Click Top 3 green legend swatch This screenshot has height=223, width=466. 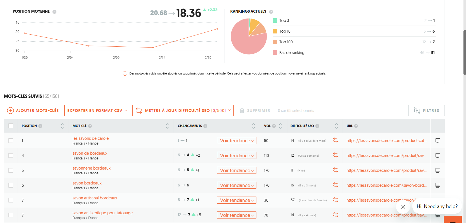coord(275,21)
